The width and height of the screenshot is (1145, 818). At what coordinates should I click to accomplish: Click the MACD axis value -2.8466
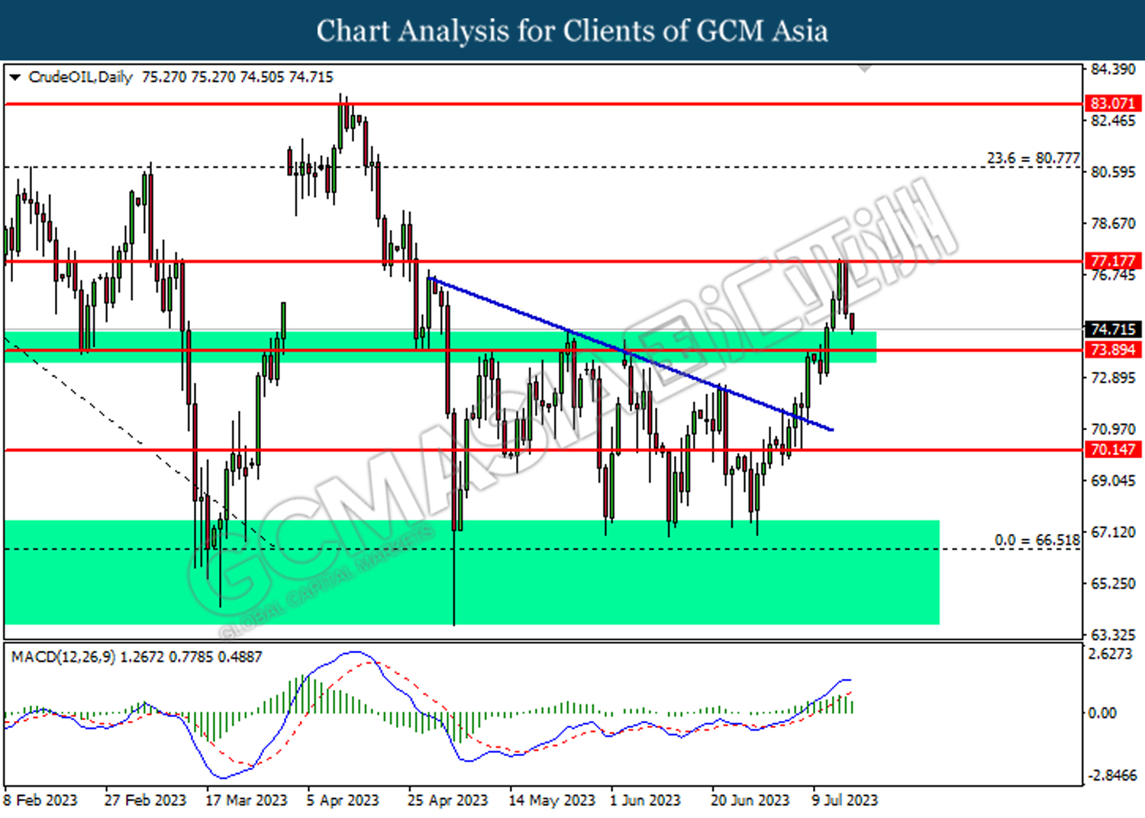pyautogui.click(x=1112, y=774)
